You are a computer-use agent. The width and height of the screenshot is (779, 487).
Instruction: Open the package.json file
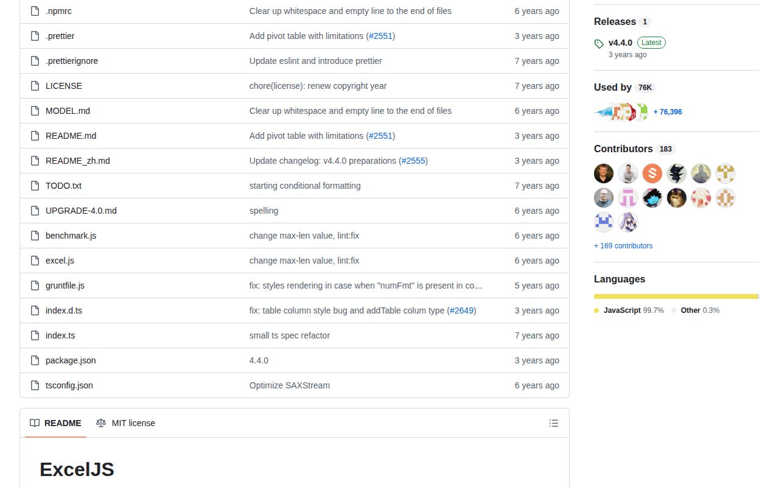(71, 360)
